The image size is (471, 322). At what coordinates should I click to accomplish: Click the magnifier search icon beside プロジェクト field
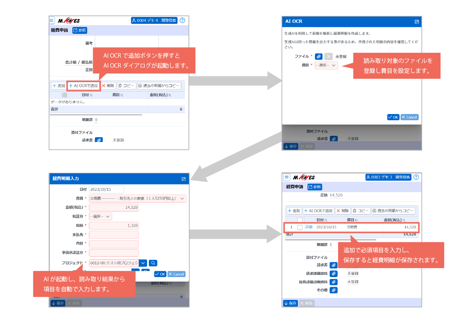coord(153,263)
